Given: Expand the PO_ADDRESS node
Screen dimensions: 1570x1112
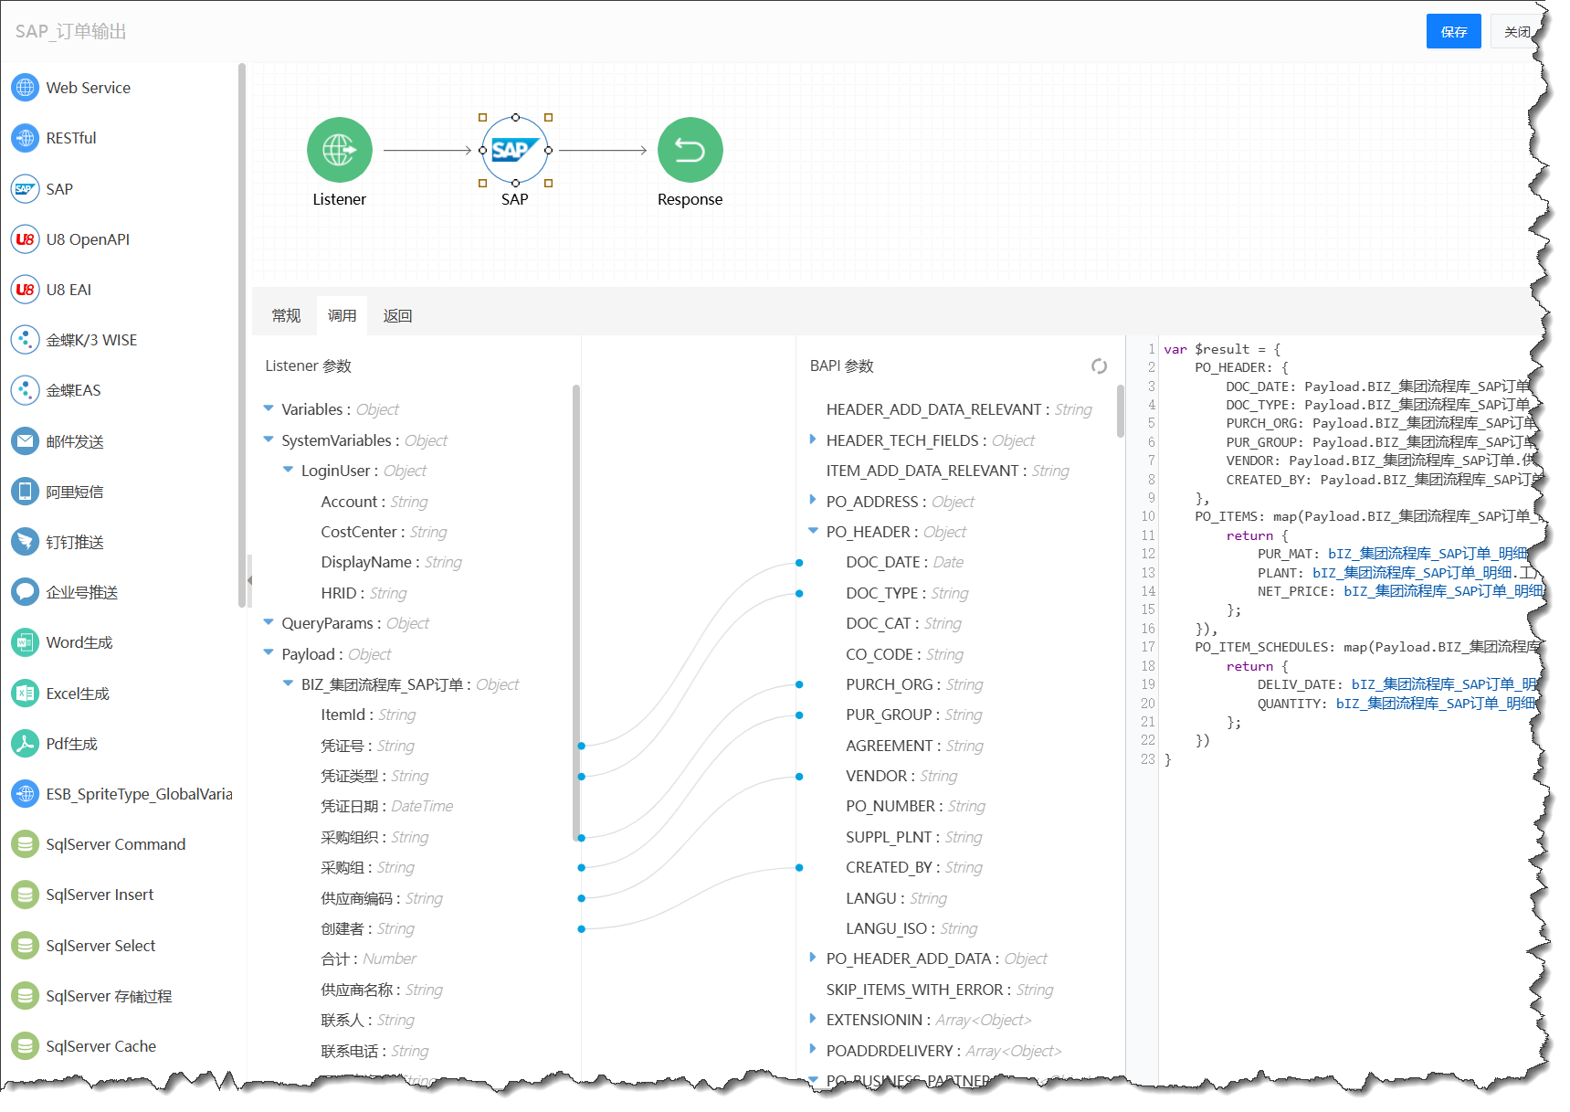Looking at the screenshot, I should click(813, 501).
